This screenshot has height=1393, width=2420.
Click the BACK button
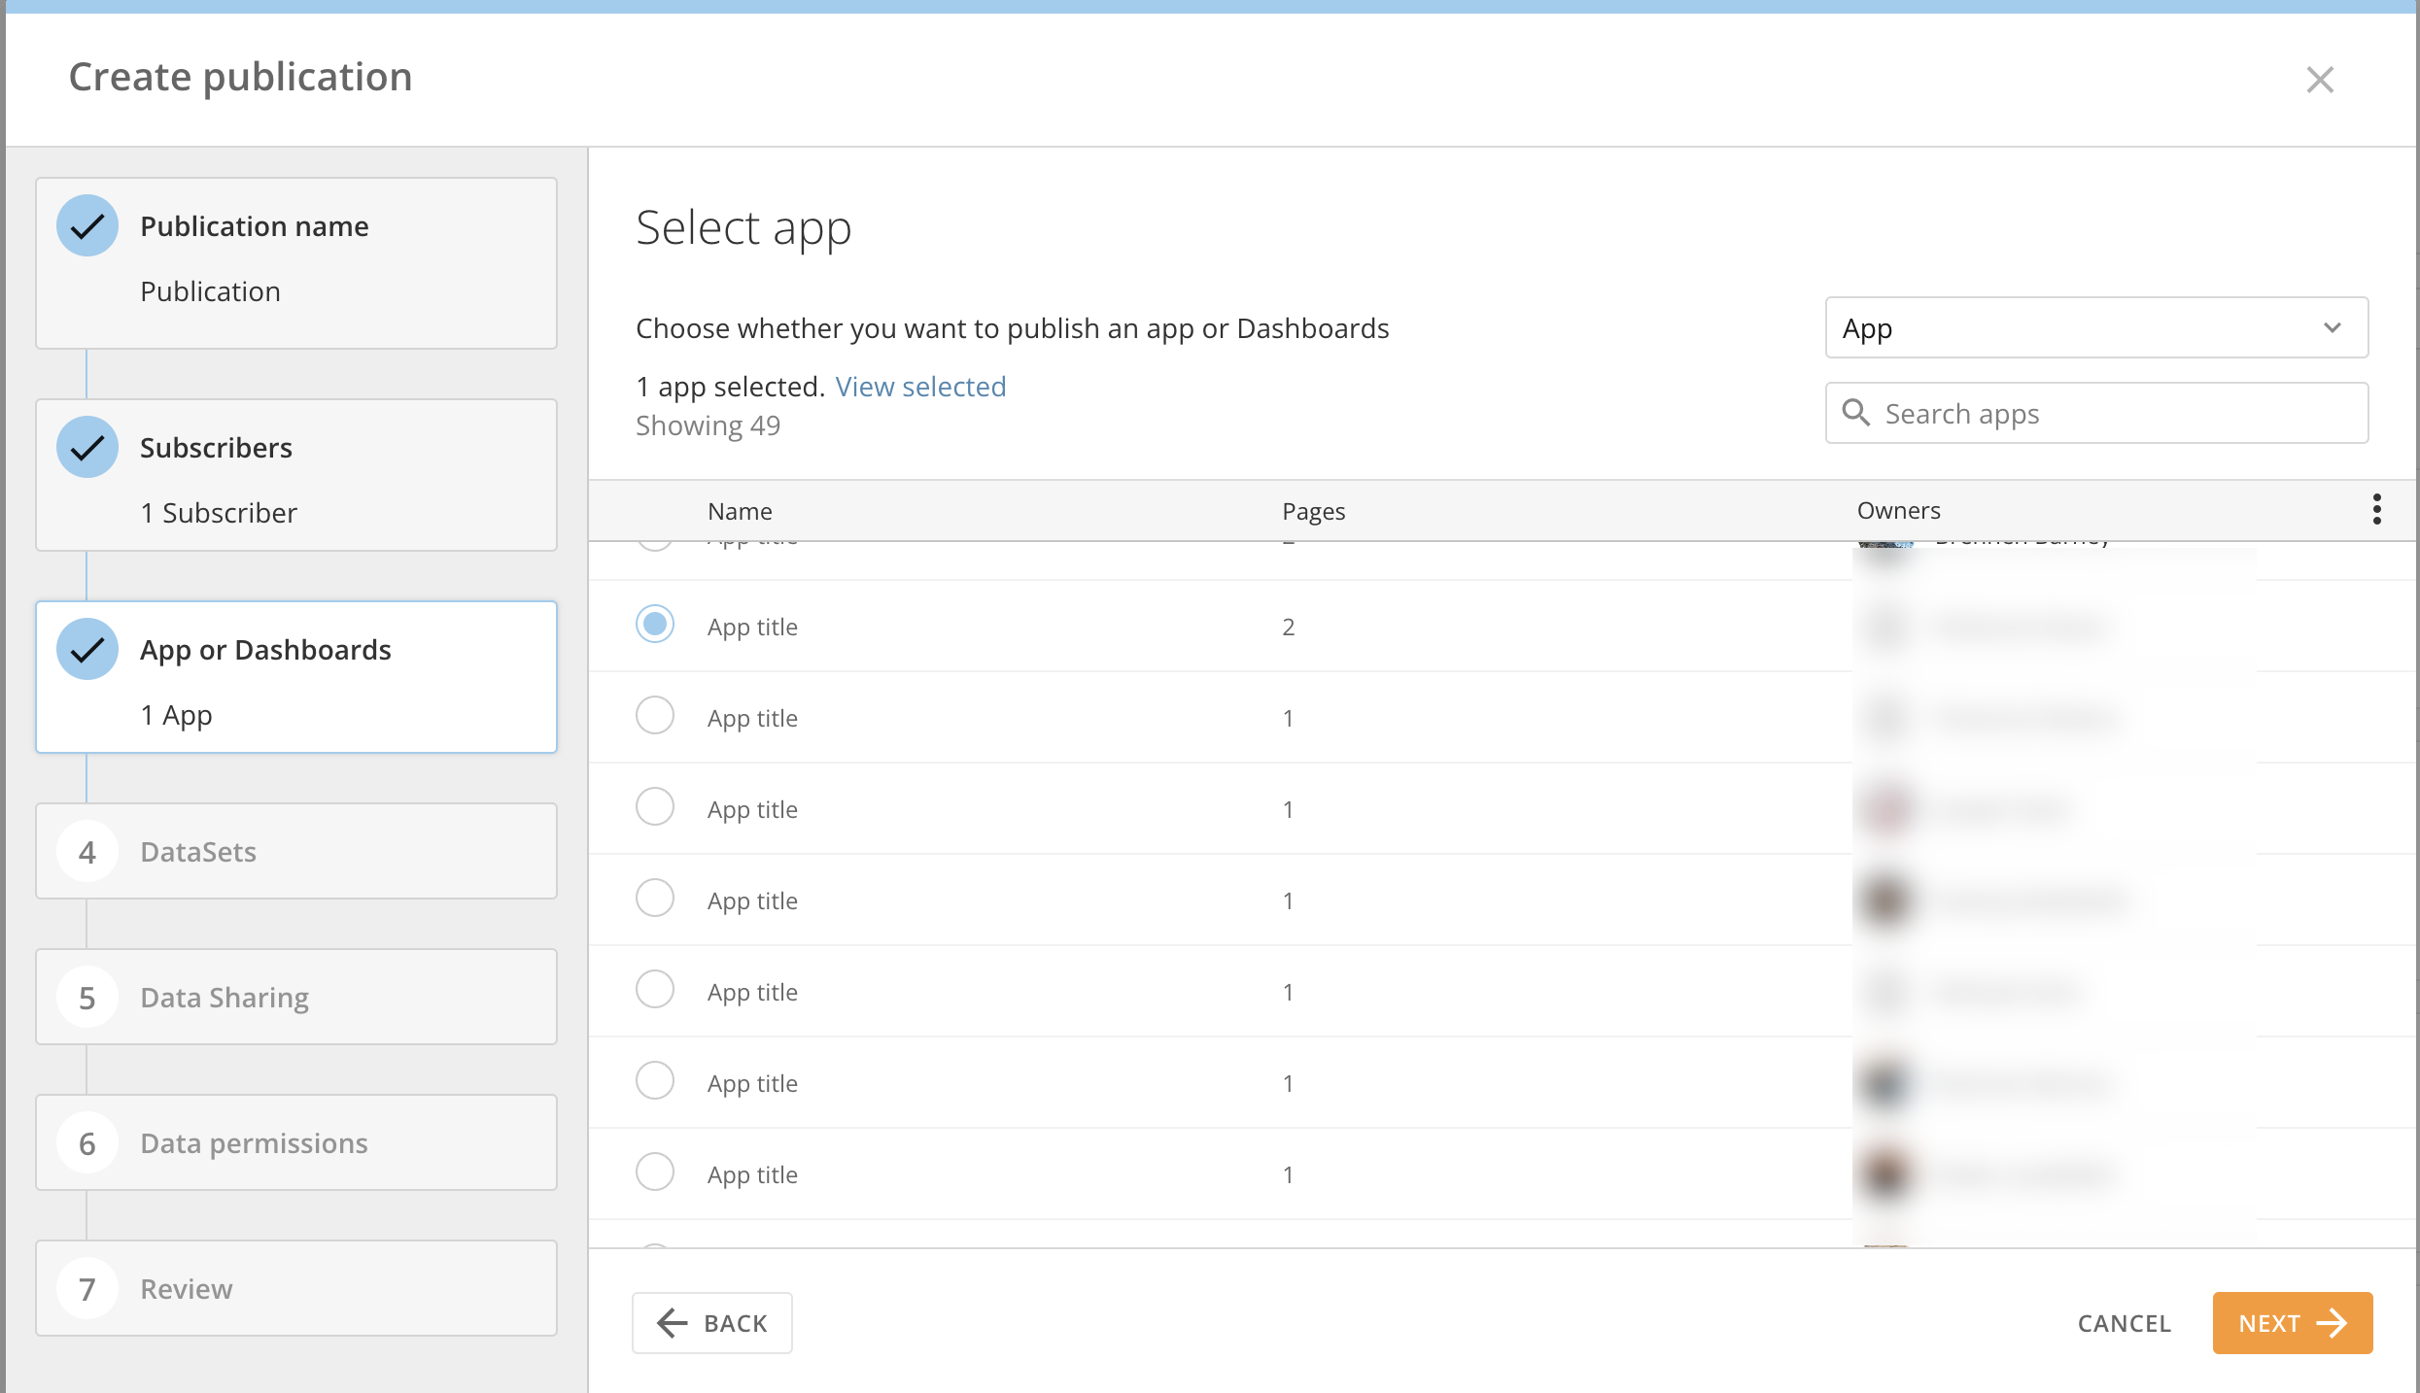[712, 1323]
